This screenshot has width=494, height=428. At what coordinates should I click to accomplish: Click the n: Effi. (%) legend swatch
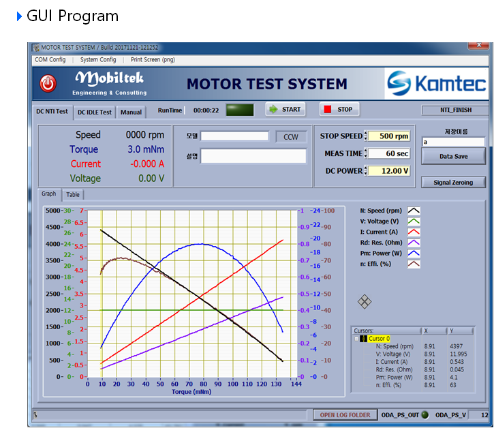[414, 264]
